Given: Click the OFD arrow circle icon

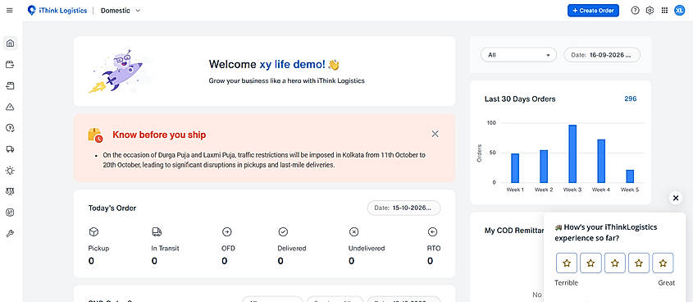Looking at the screenshot, I should coord(227,231).
